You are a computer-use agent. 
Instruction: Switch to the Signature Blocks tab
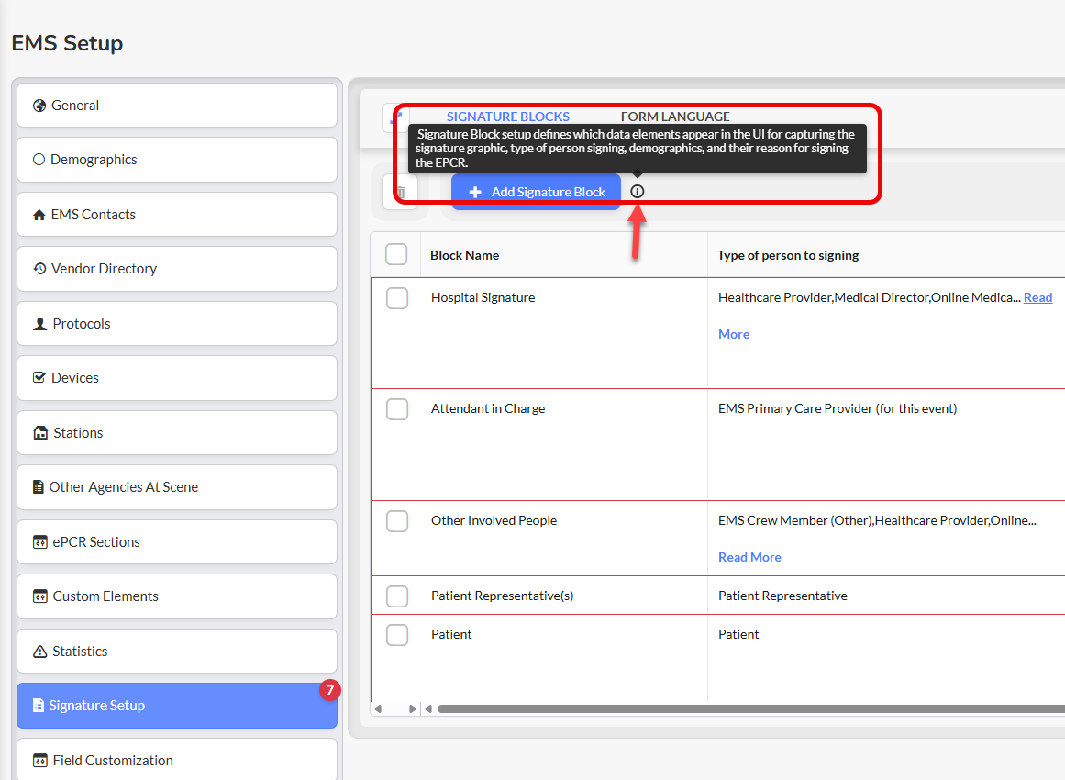[x=508, y=117]
